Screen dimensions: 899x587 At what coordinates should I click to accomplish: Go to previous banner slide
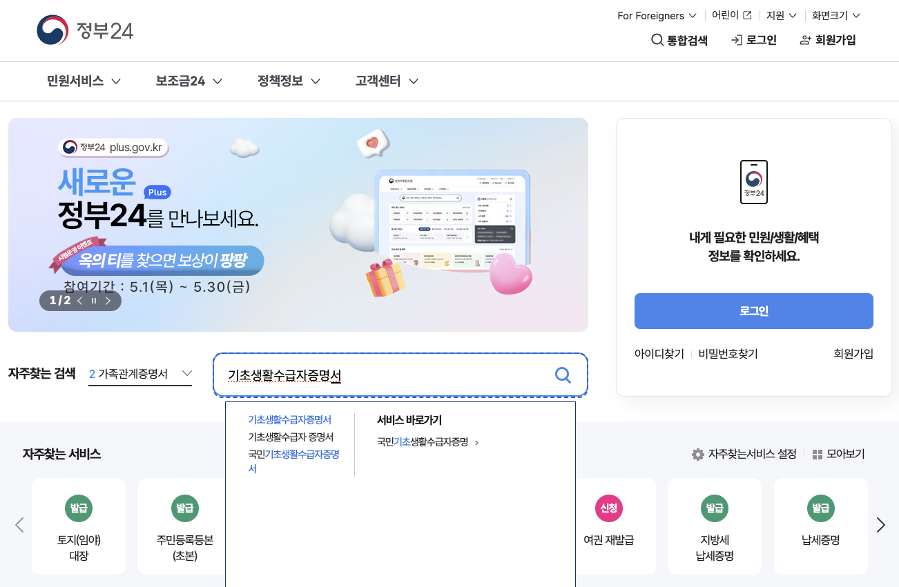[80, 301]
